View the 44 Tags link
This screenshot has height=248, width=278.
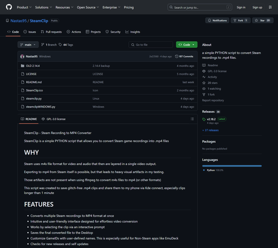(66, 45)
